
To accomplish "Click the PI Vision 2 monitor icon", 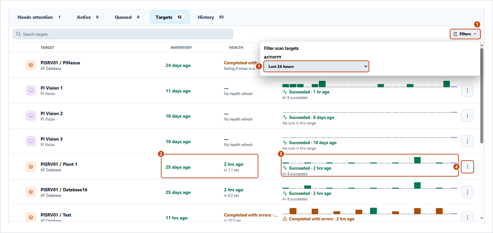I will point(31,116).
